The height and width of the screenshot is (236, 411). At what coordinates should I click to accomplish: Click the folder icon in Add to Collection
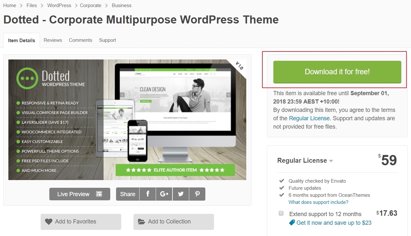[141, 222]
